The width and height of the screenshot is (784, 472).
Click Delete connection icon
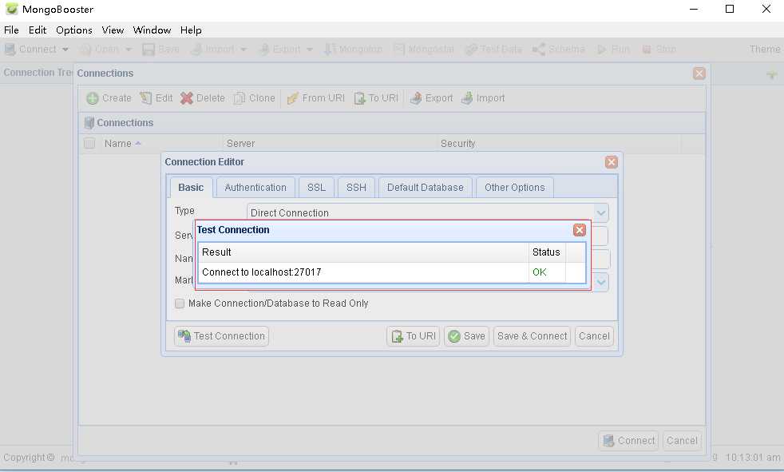point(187,98)
